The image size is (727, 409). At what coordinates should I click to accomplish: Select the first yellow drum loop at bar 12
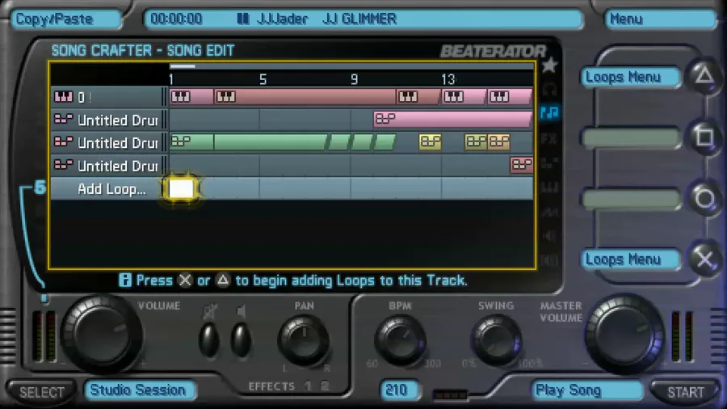pyautogui.click(x=431, y=142)
